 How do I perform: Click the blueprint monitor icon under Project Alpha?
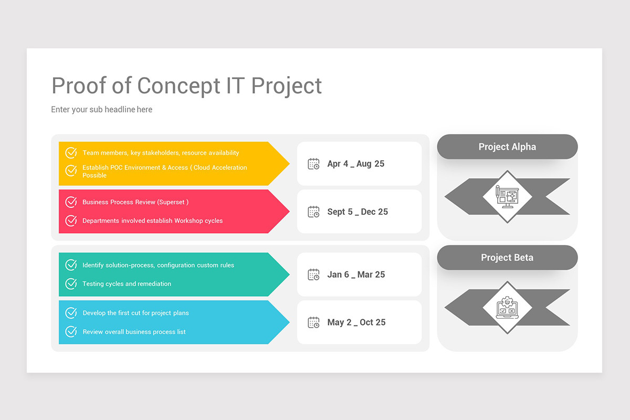[507, 196]
